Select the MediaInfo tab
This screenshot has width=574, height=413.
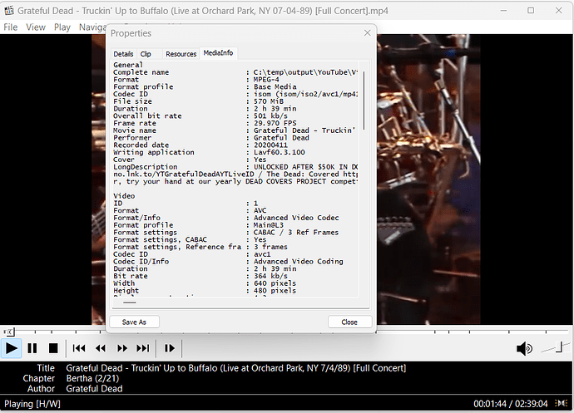tap(218, 53)
